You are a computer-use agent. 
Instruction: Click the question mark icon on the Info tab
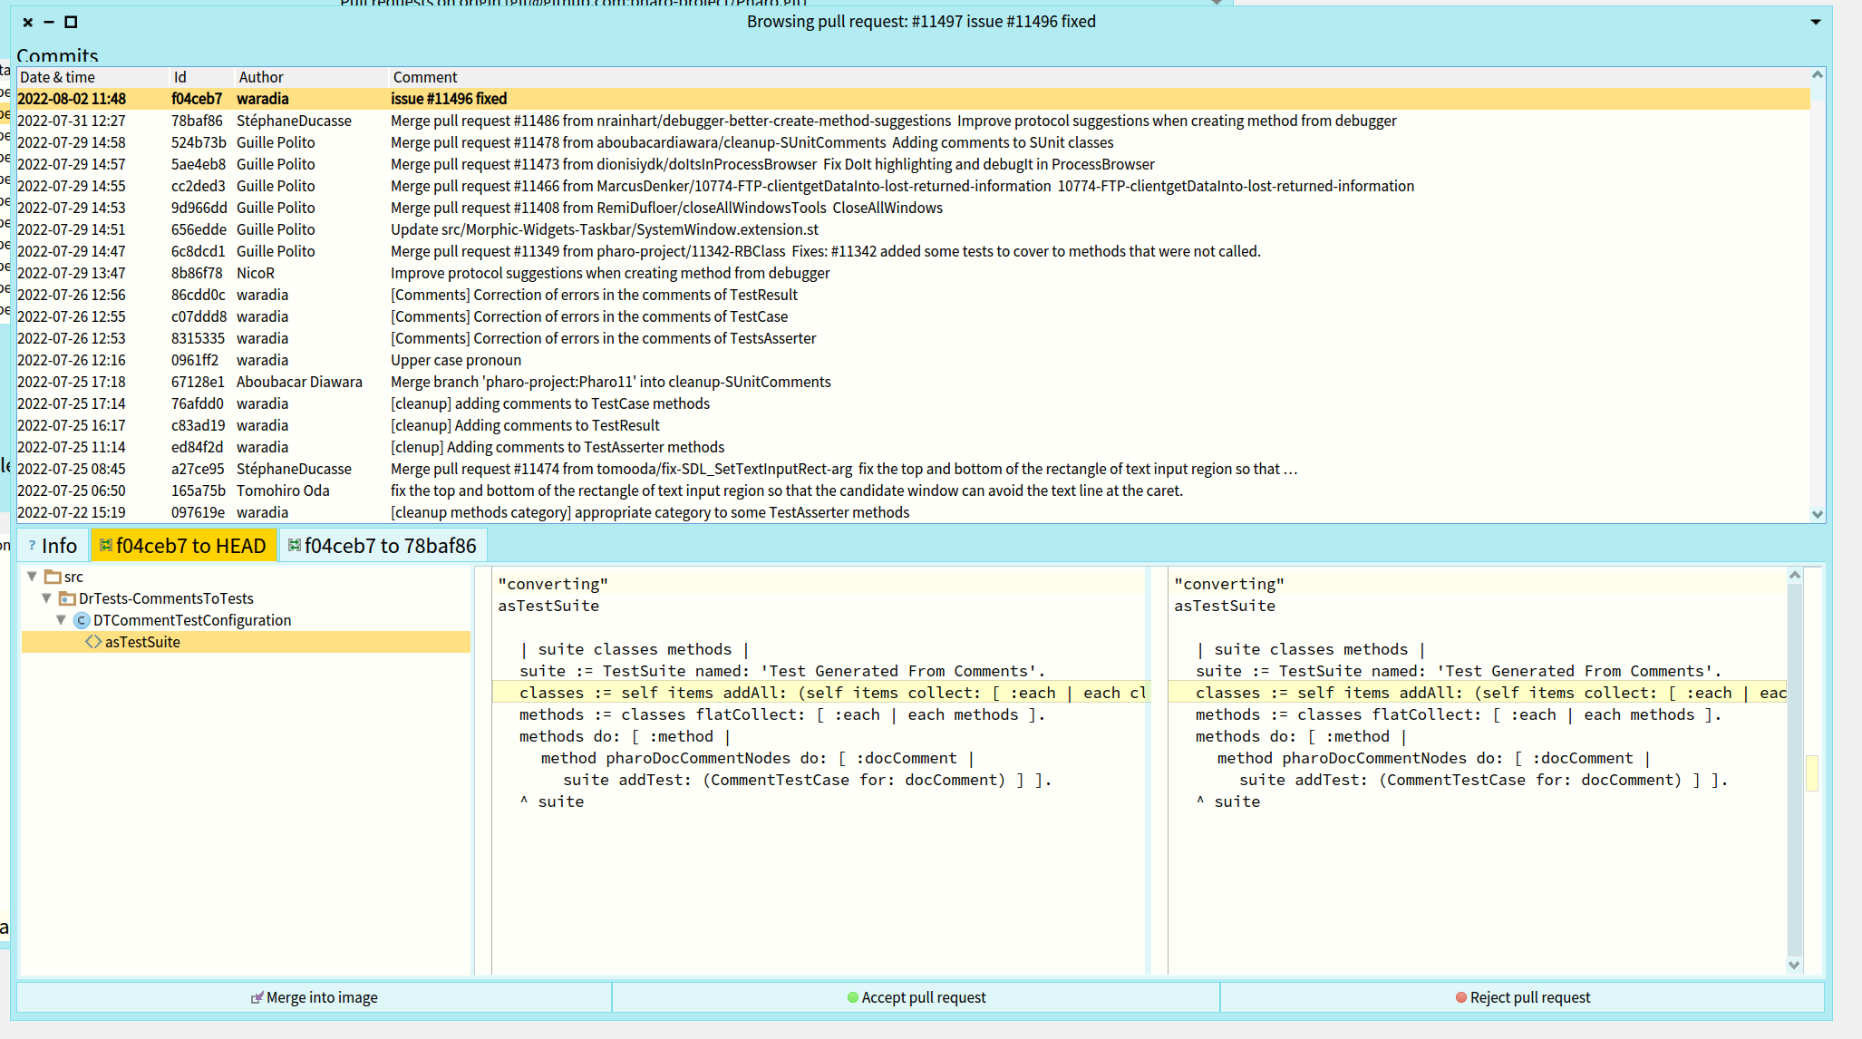click(x=32, y=546)
